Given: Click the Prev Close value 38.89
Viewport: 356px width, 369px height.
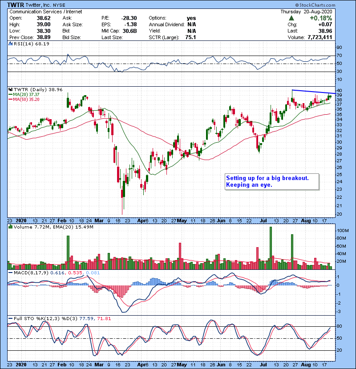Looking at the screenshot, I should pyautogui.click(x=43, y=37).
